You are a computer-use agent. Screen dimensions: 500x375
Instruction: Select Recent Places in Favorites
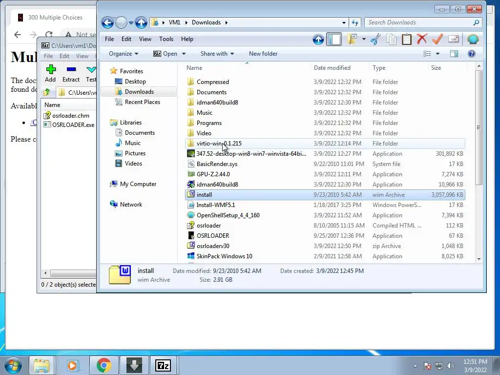[x=142, y=102]
